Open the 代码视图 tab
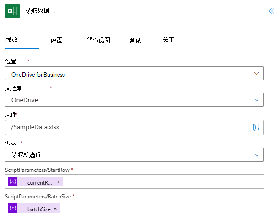This screenshot has height=220, width=279. coord(98,40)
